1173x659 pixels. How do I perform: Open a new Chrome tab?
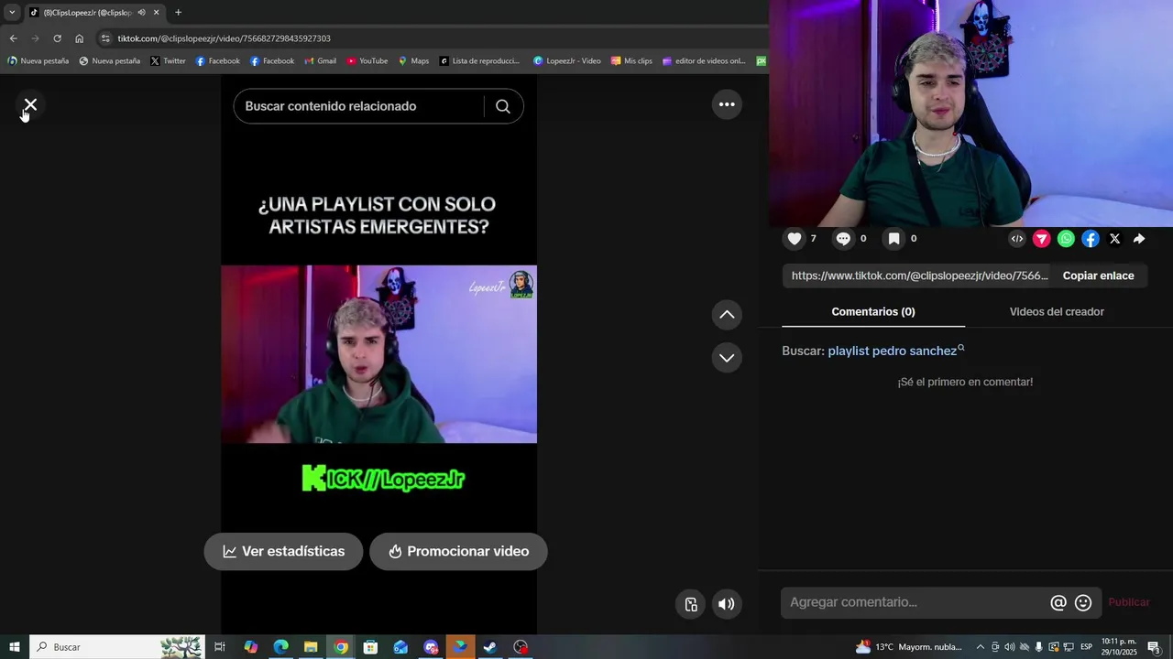click(x=178, y=13)
